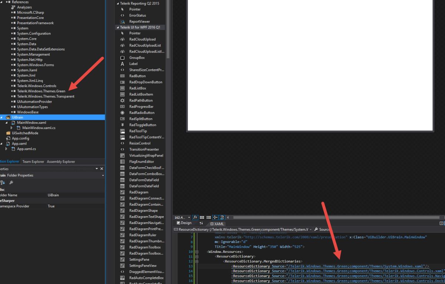
Task: Select the System.Windows.Forms reference
Action: (x=35, y=65)
